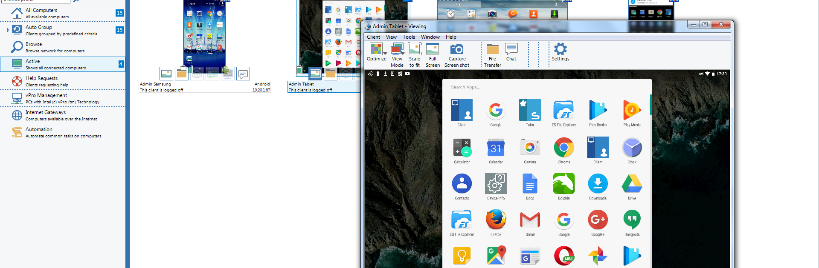Open the Tools menu
Screen dimensions: 819x268
tap(409, 37)
